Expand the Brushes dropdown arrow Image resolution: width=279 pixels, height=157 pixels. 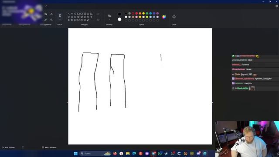pyautogui.click(x=60, y=19)
